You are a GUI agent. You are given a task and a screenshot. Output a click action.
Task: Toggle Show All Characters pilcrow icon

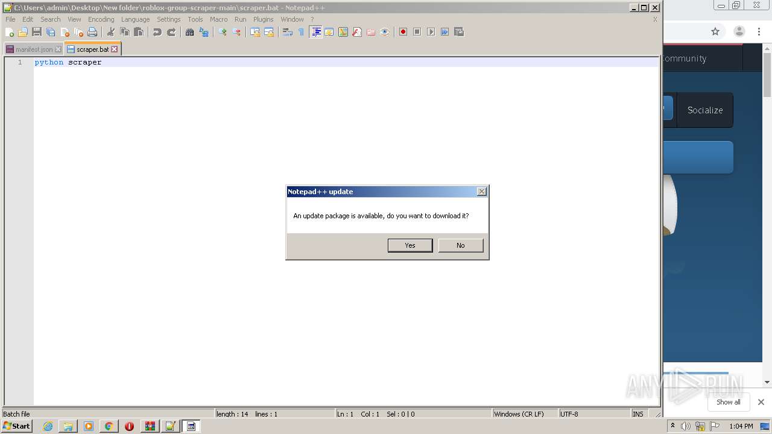(302, 32)
